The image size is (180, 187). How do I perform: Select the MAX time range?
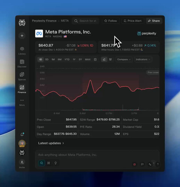[88, 59]
